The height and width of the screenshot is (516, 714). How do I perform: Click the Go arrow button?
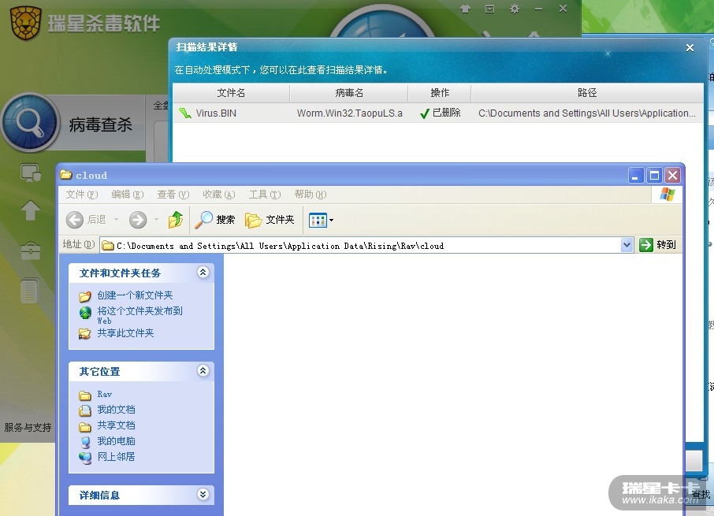pos(645,245)
